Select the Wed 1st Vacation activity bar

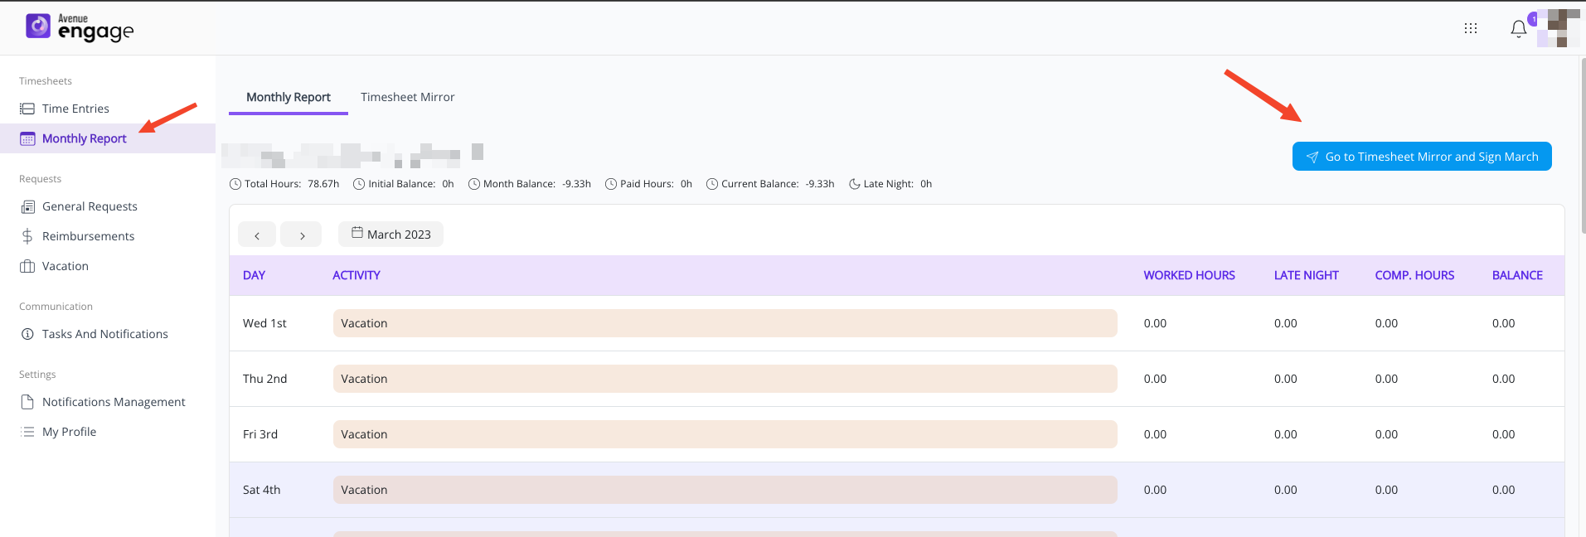click(725, 323)
